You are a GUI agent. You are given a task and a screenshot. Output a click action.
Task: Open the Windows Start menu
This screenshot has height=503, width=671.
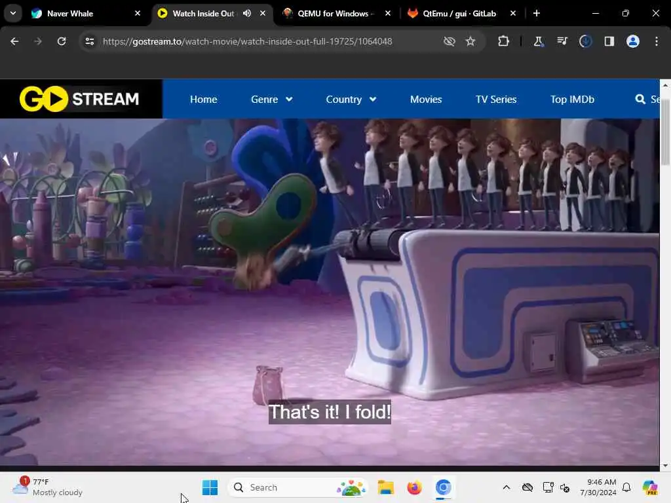[x=210, y=487]
